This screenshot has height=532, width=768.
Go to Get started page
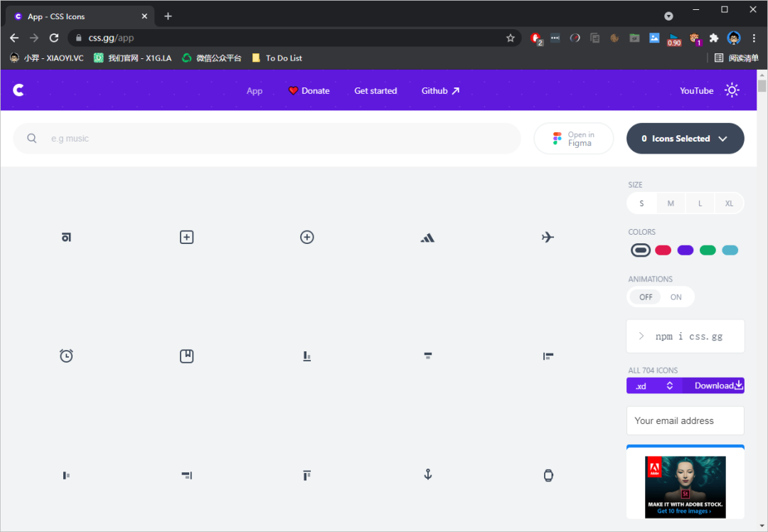(x=375, y=90)
